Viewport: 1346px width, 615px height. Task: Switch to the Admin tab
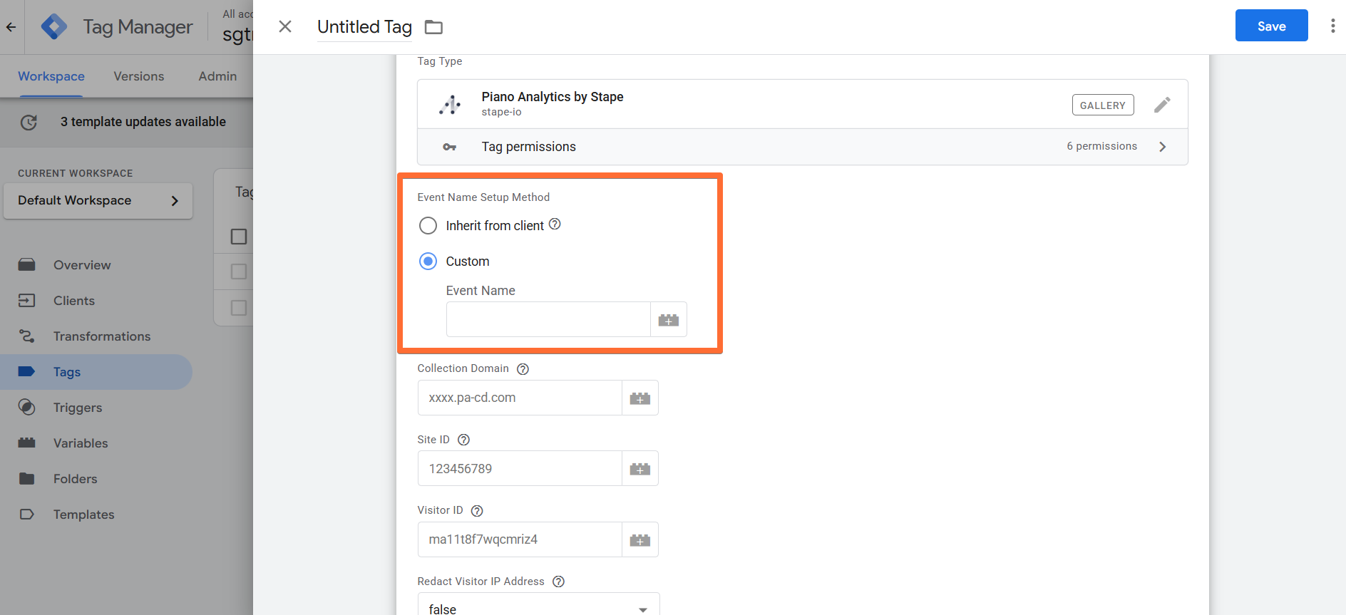pos(217,76)
